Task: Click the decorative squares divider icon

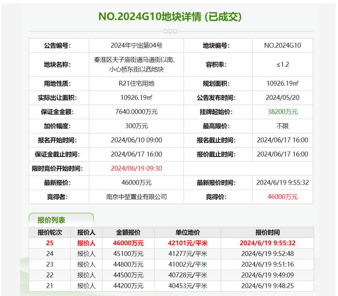Action: (x=170, y=31)
